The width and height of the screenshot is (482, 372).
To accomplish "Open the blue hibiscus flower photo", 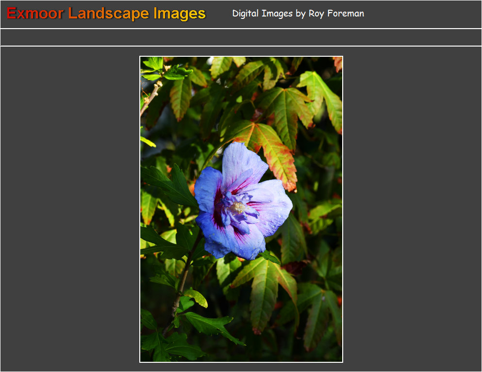I will point(241,209).
